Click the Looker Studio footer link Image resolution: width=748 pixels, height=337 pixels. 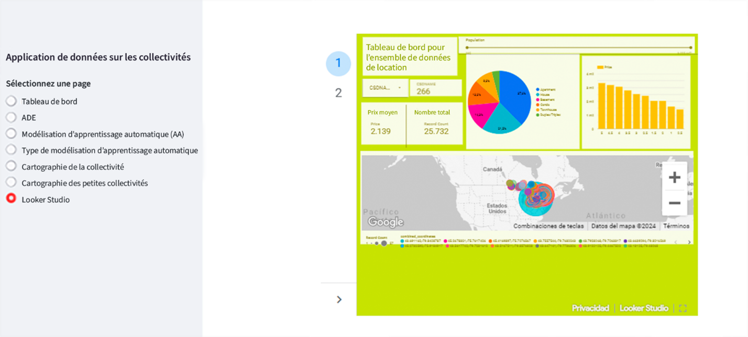(x=644, y=308)
